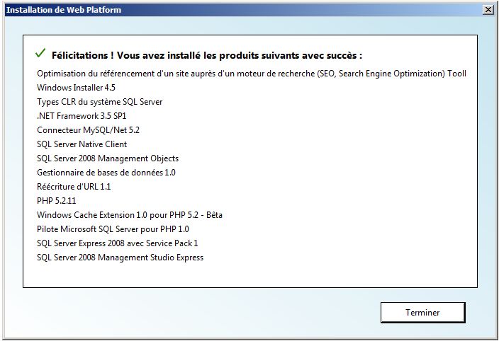Select Pilote Microsoft SQL Server pour PHP 1.0
The image size is (499, 341).
click(x=113, y=229)
